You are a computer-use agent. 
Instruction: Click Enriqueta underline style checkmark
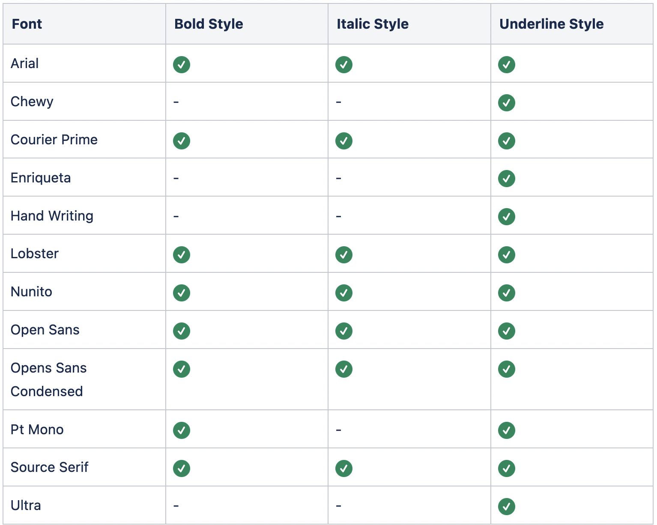[506, 179]
